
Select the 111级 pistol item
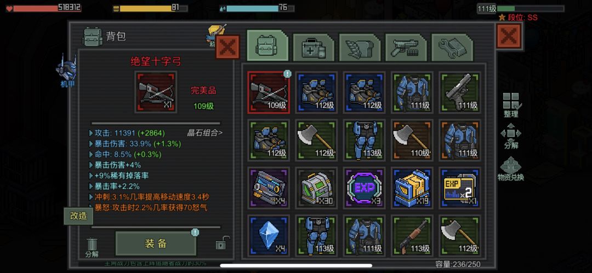tap(460, 92)
